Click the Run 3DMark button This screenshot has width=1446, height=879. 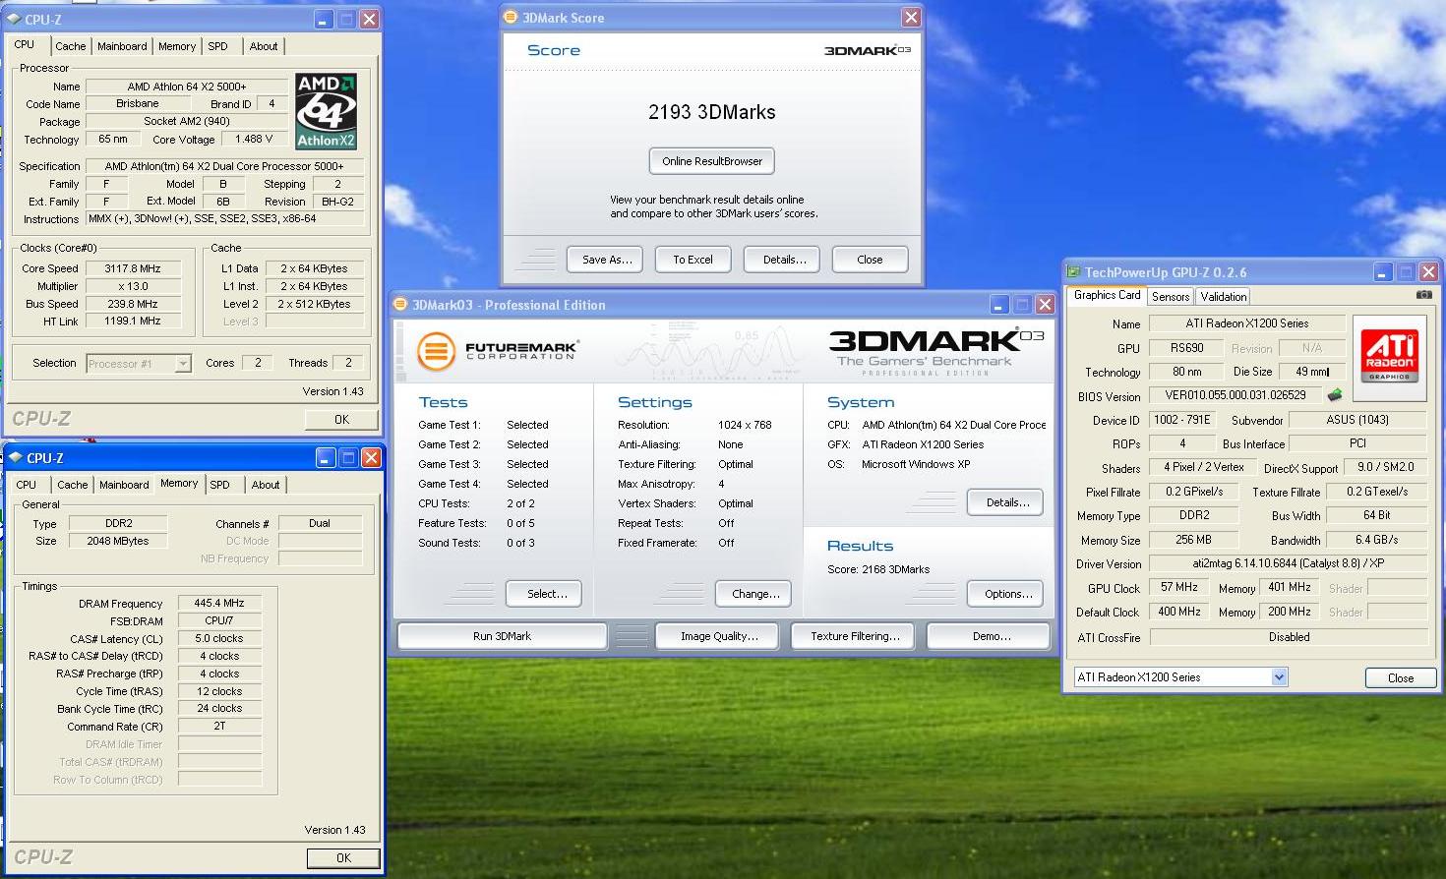coord(502,636)
